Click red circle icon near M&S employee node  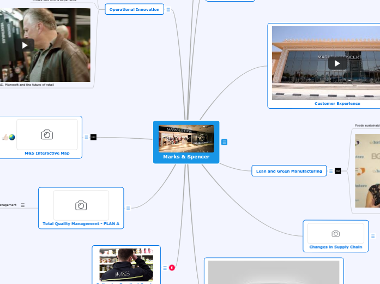tap(172, 268)
